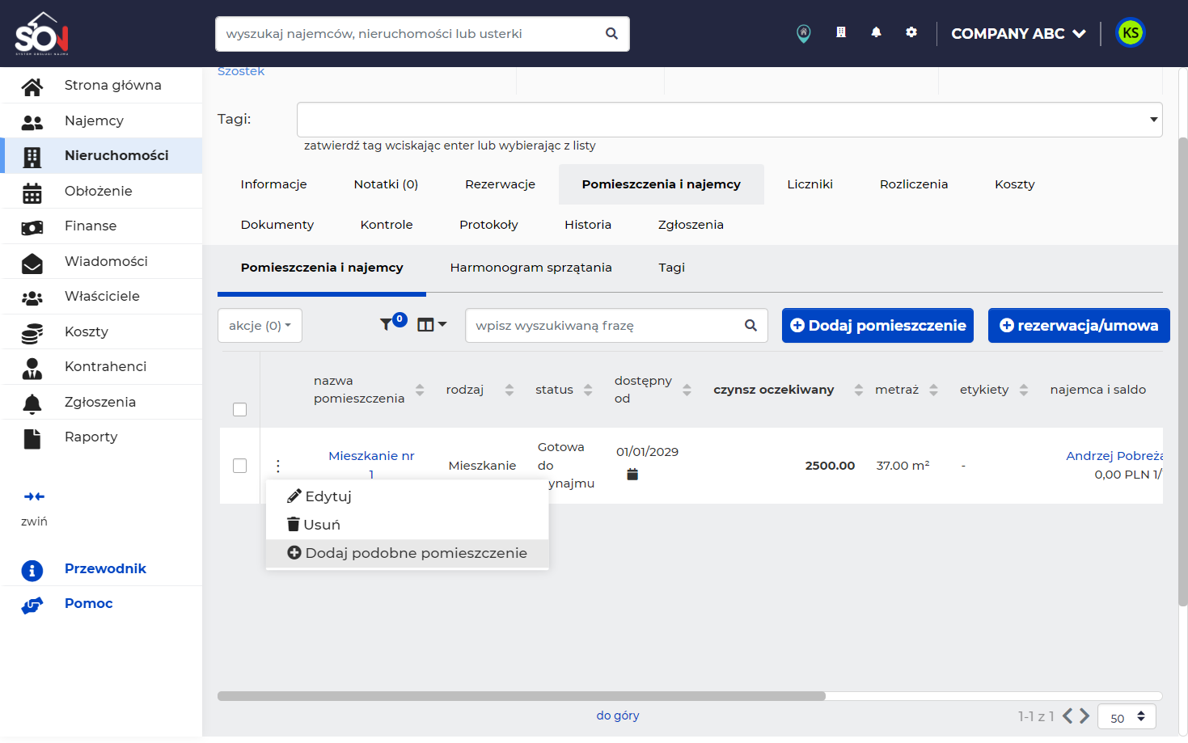Click the KS user avatar
This screenshot has height=743, width=1188.
coord(1131,33)
